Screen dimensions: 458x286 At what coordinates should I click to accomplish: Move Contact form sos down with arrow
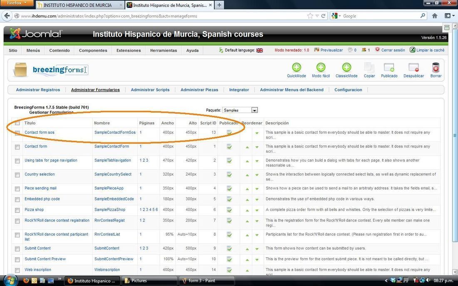click(x=257, y=133)
